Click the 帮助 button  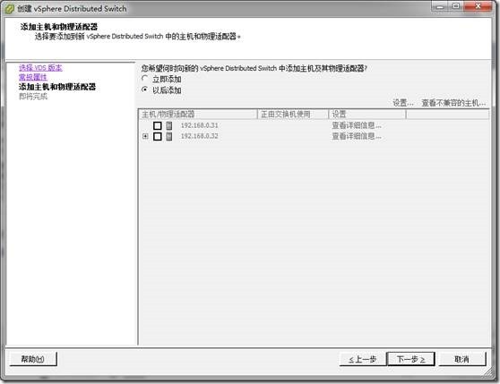(x=33, y=359)
